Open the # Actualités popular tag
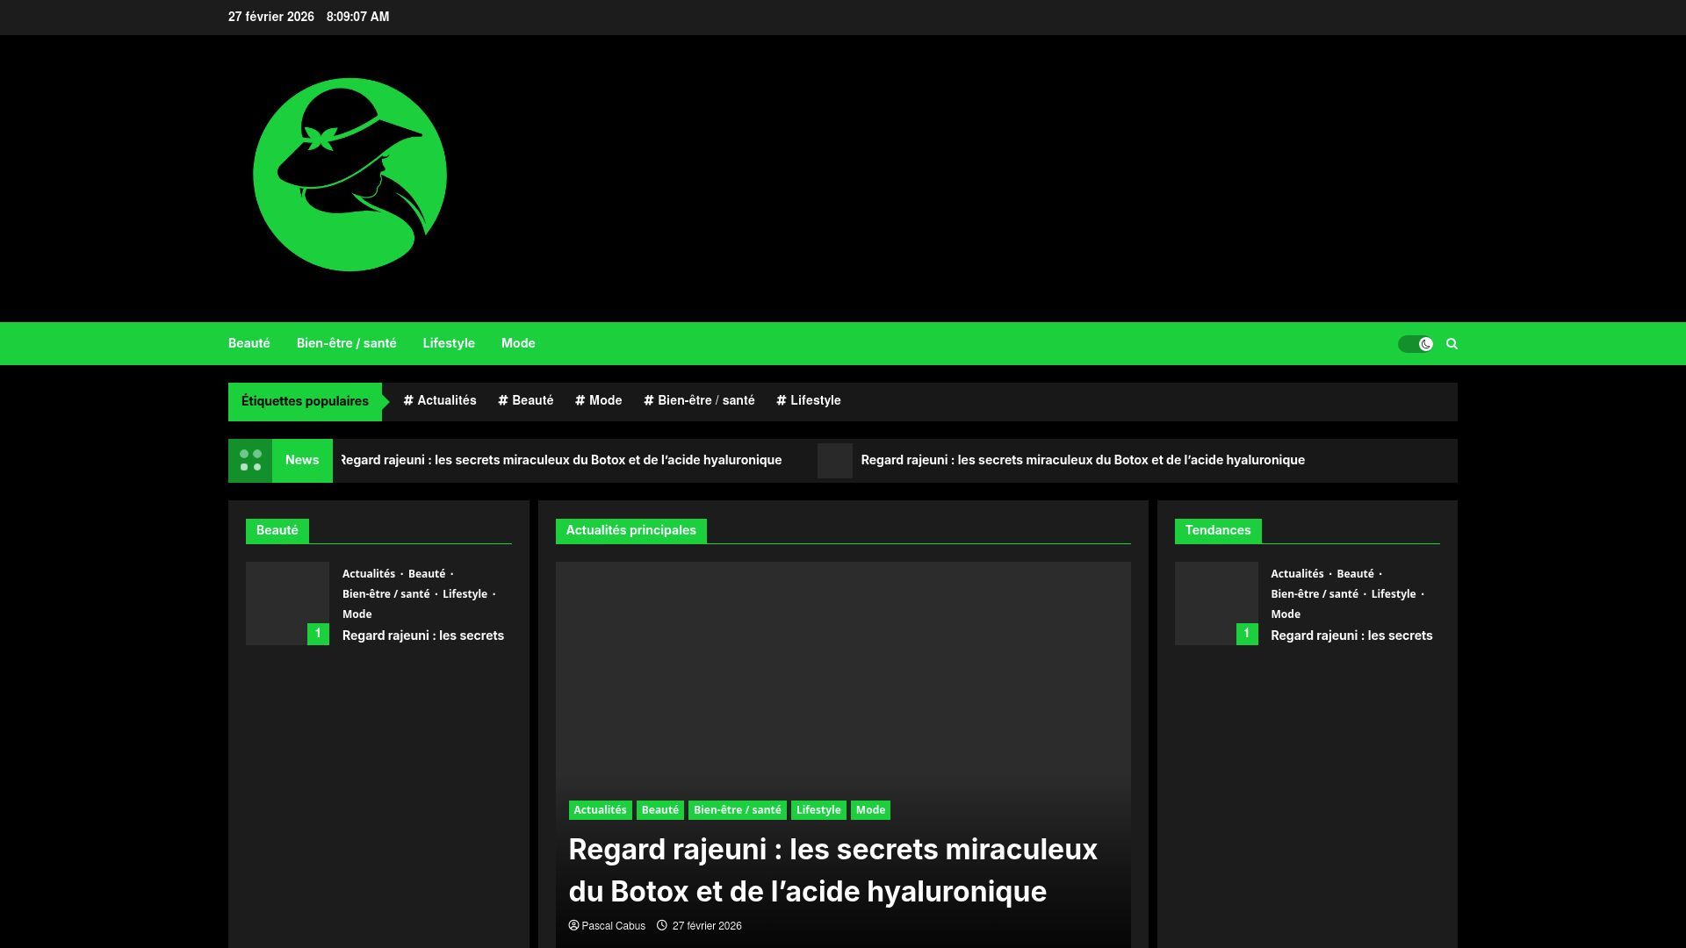 [440, 400]
